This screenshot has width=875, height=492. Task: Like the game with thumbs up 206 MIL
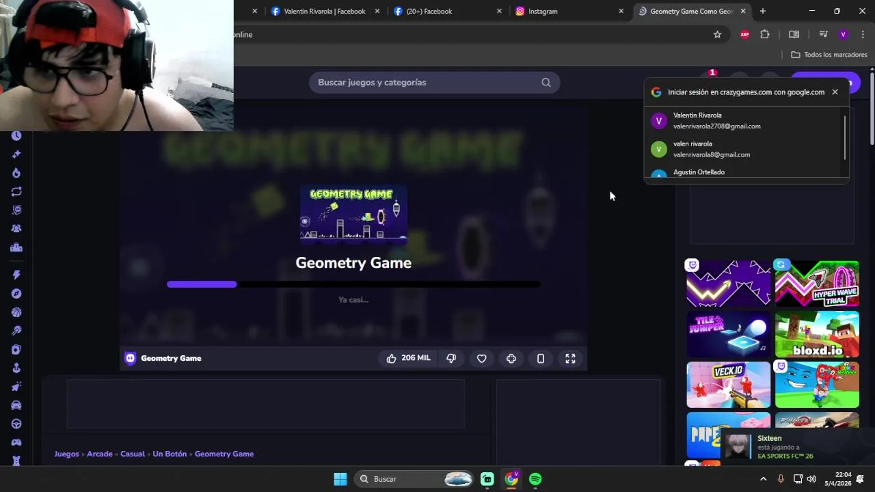pos(408,358)
